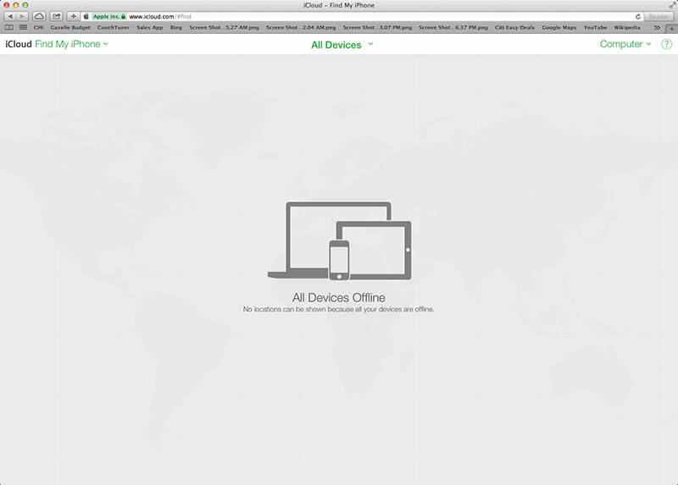Open Screen Shot 3.07 PM.png bookmark
This screenshot has height=485, width=678.
377,28
